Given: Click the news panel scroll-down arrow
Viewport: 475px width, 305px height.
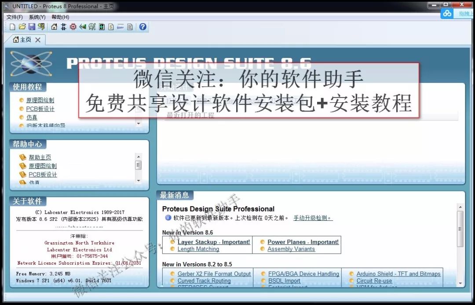Looking at the screenshot, I should tap(460, 283).
